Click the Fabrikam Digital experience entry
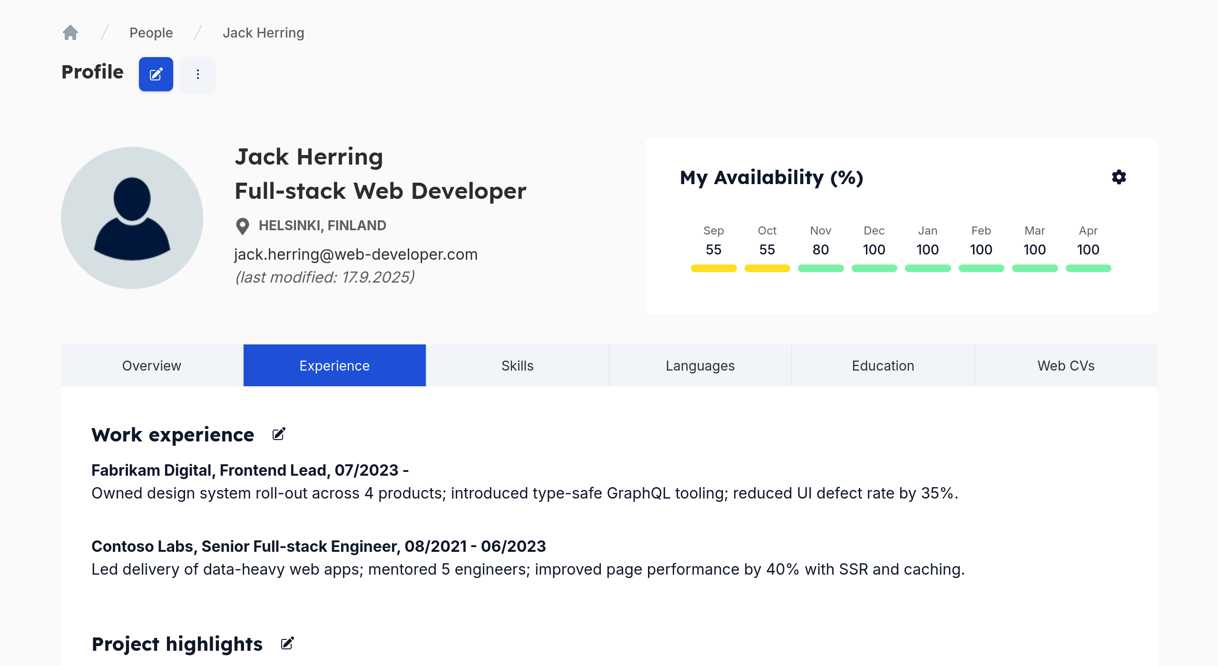The height and width of the screenshot is (666, 1218). pyautogui.click(x=250, y=470)
